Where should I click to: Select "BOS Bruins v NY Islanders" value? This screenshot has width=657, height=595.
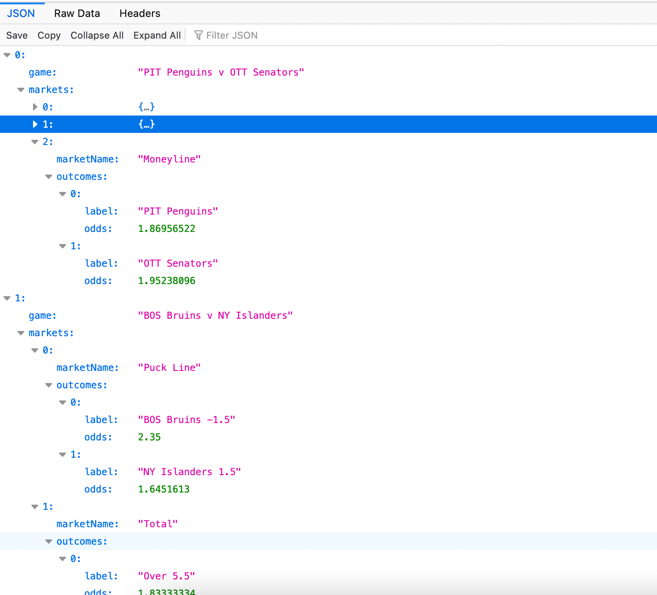click(x=215, y=315)
